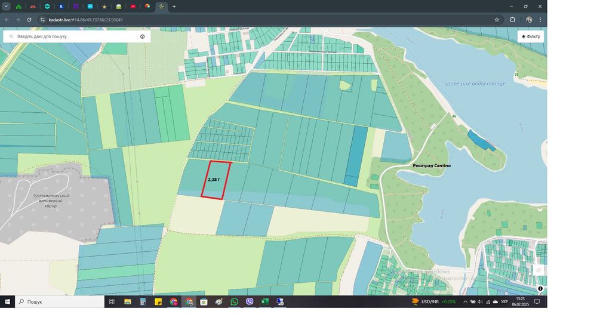
Task: View site information icon in address bar
Action: coord(42,20)
